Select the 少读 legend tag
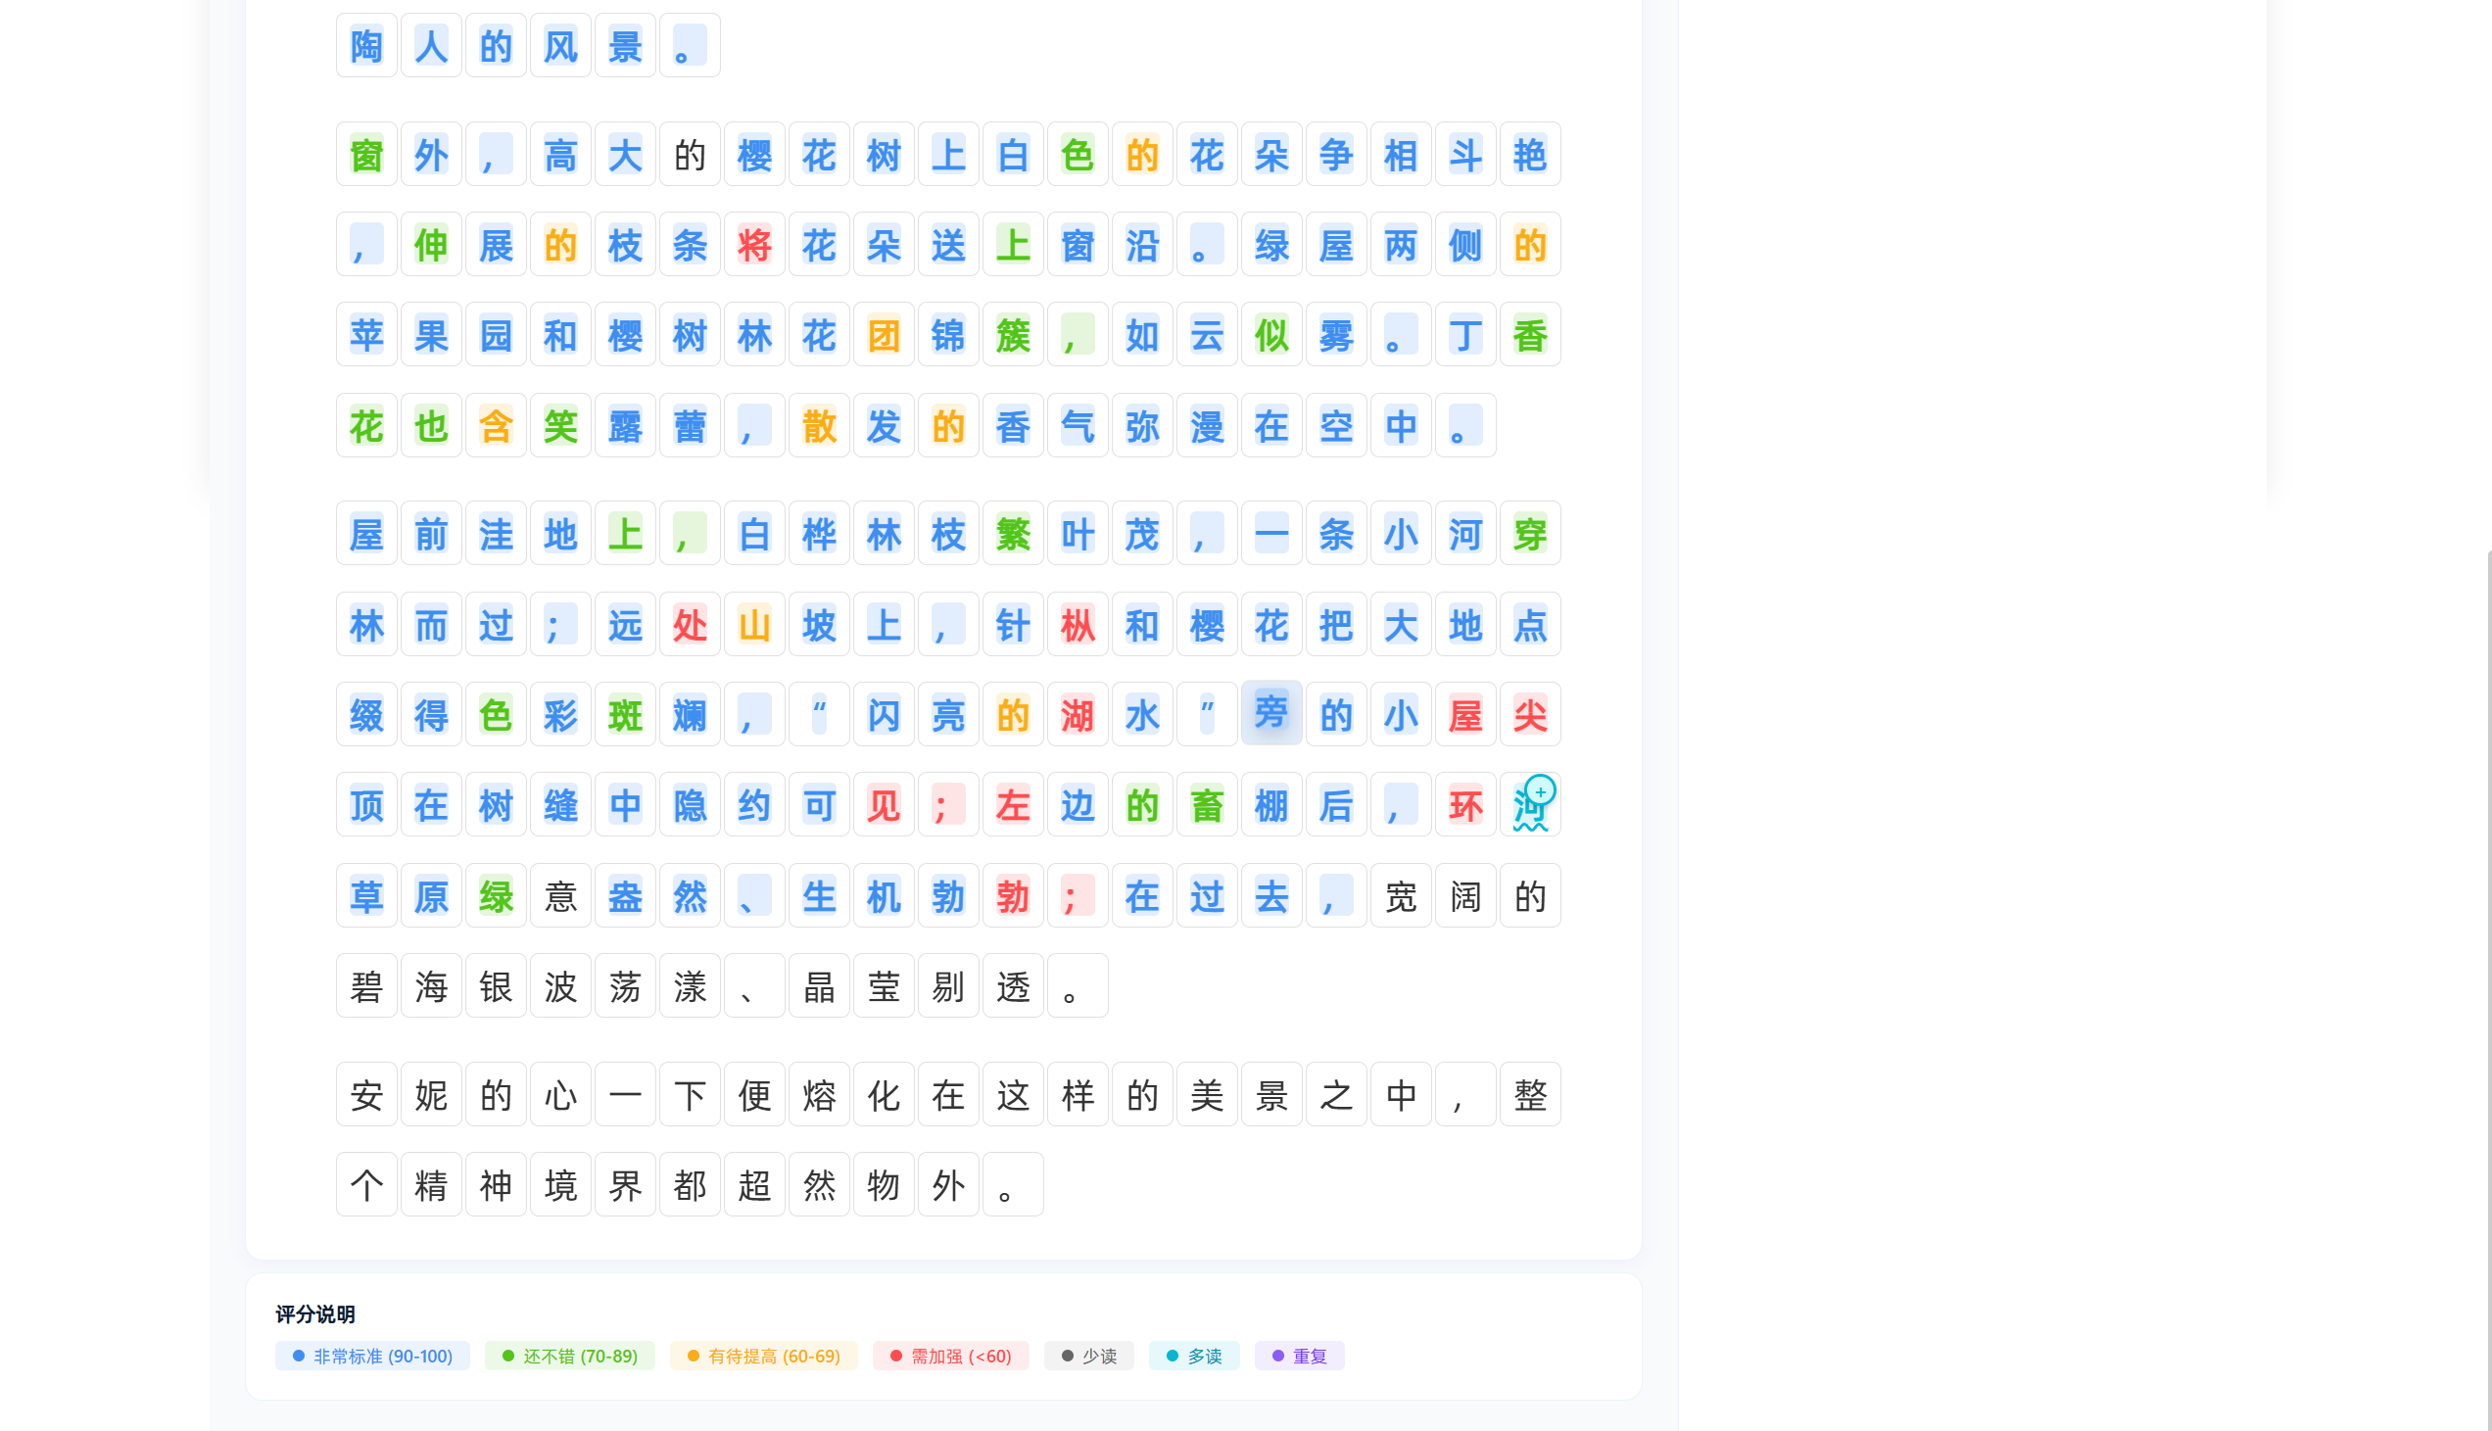 tap(1088, 1356)
